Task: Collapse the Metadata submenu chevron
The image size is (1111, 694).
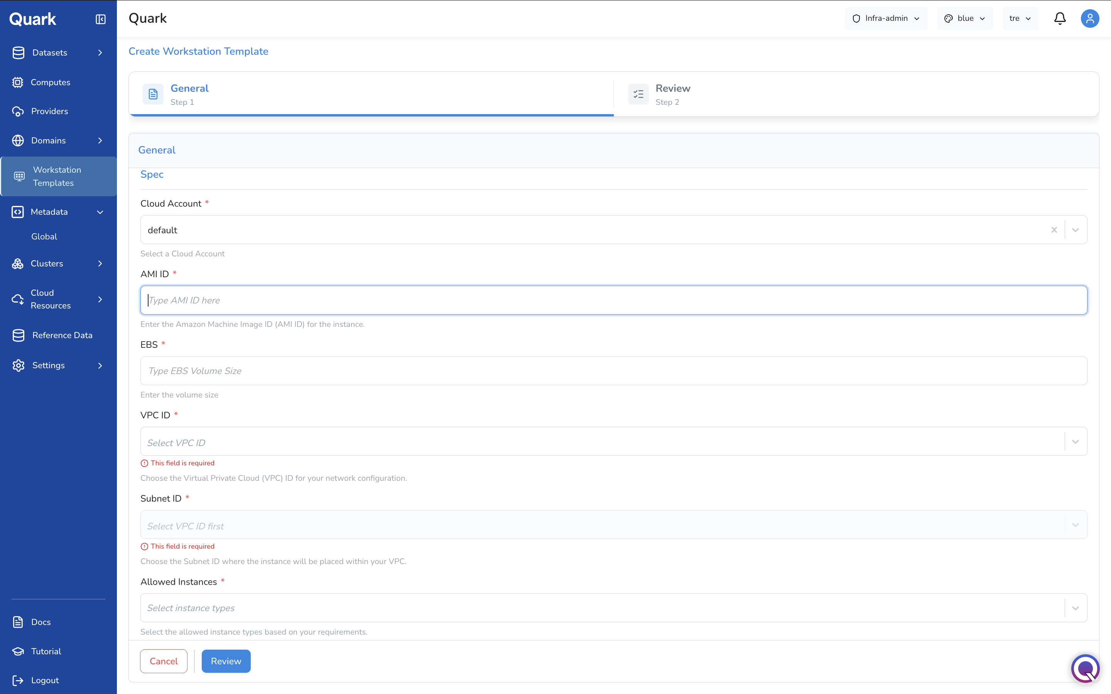Action: [x=100, y=212]
